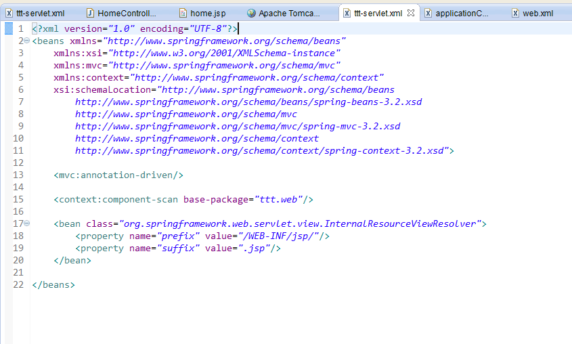Click the Java file icon on HomeControll... tab
This screenshot has height=344, width=572.
[x=90, y=14]
